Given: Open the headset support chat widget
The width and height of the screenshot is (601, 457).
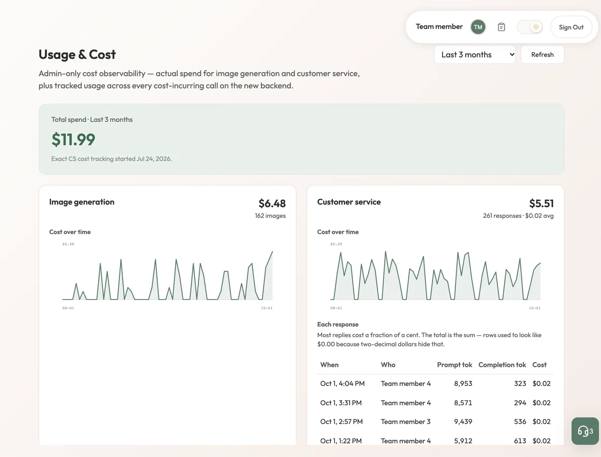Looking at the screenshot, I should 585,431.
